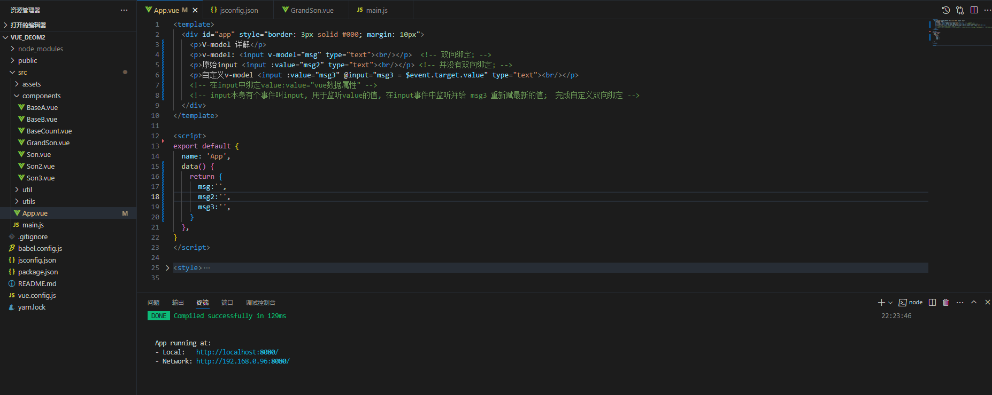992x395 pixels.
Task: Open the 192.168.0.96:8080 network link
Action: [x=243, y=361]
